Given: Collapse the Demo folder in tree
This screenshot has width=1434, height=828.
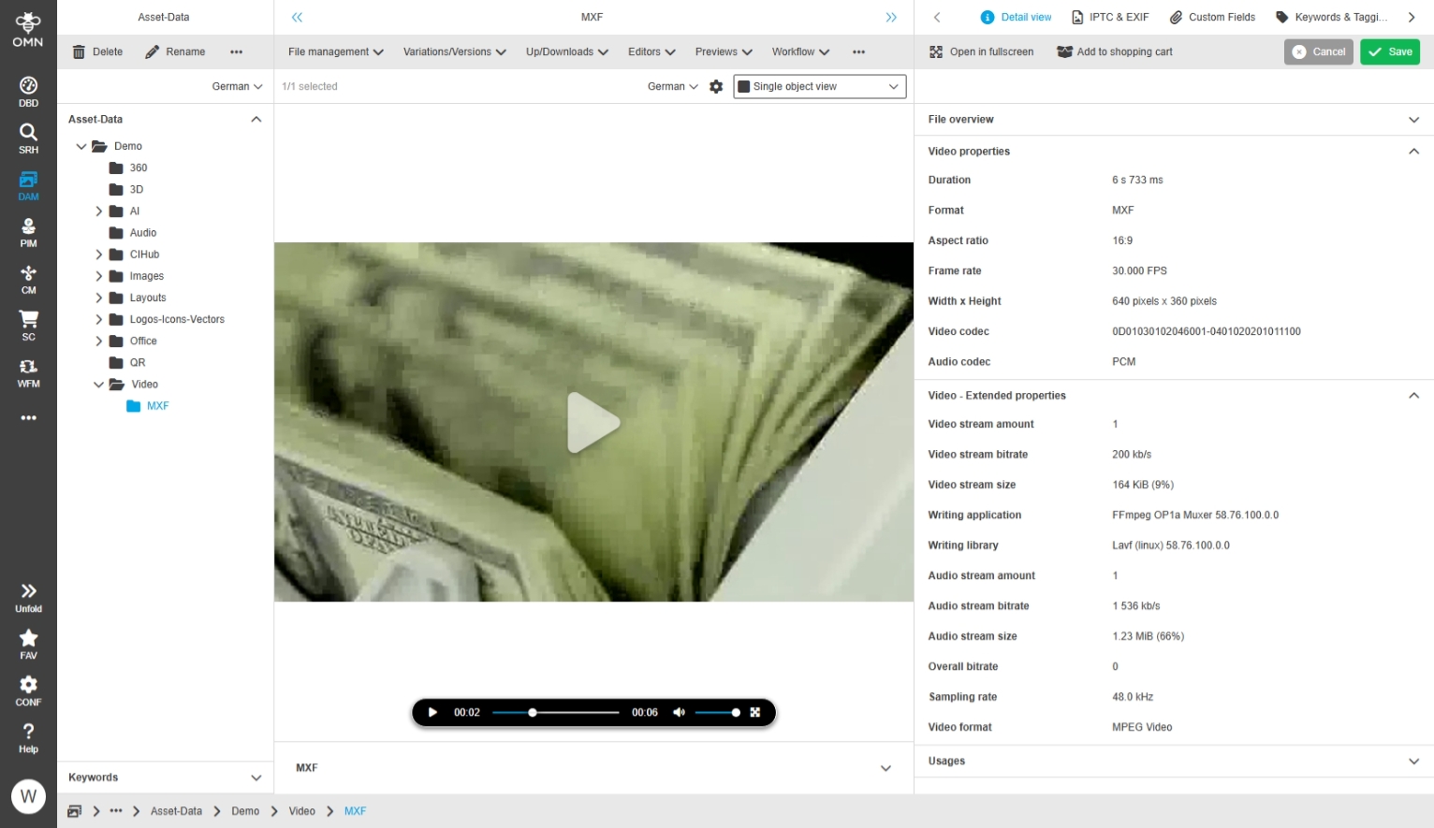Looking at the screenshot, I should pyautogui.click(x=81, y=146).
